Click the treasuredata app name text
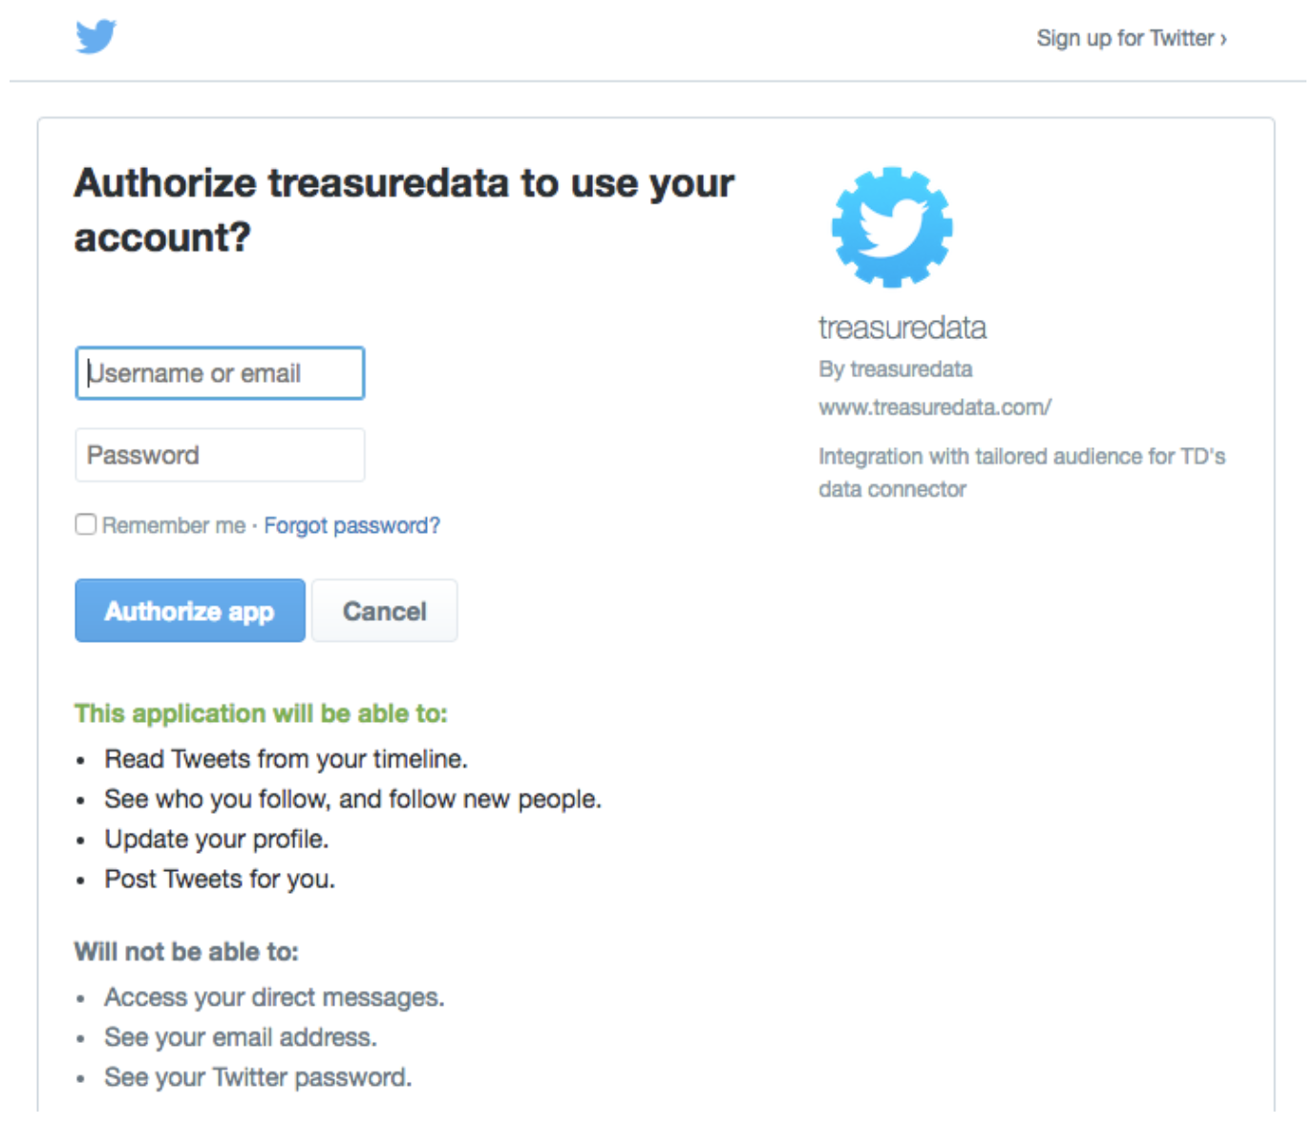Screen dimensions: 1316x1125 (902, 328)
